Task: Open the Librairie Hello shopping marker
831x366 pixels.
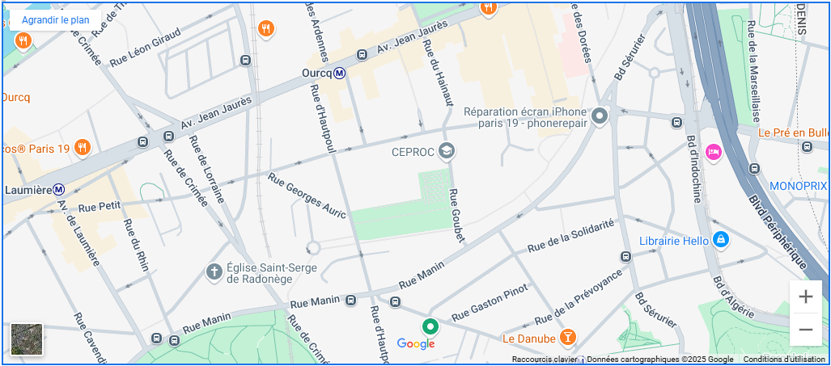Action: click(x=721, y=241)
